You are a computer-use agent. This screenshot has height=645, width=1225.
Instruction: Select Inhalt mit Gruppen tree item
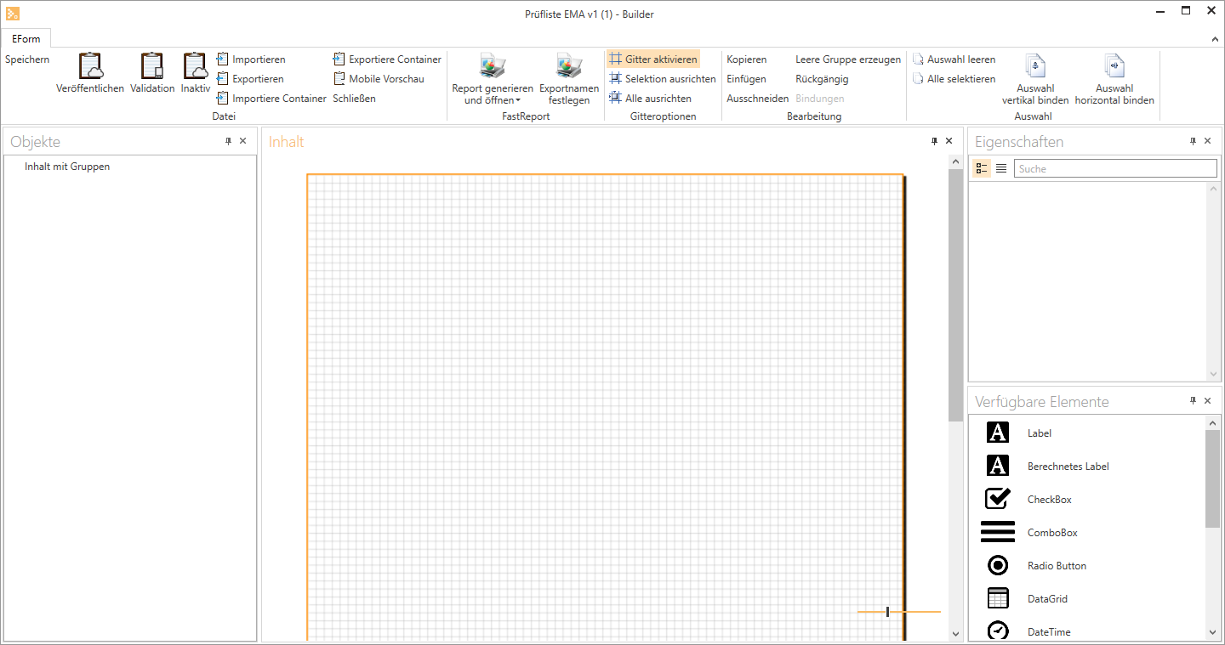[x=67, y=167]
